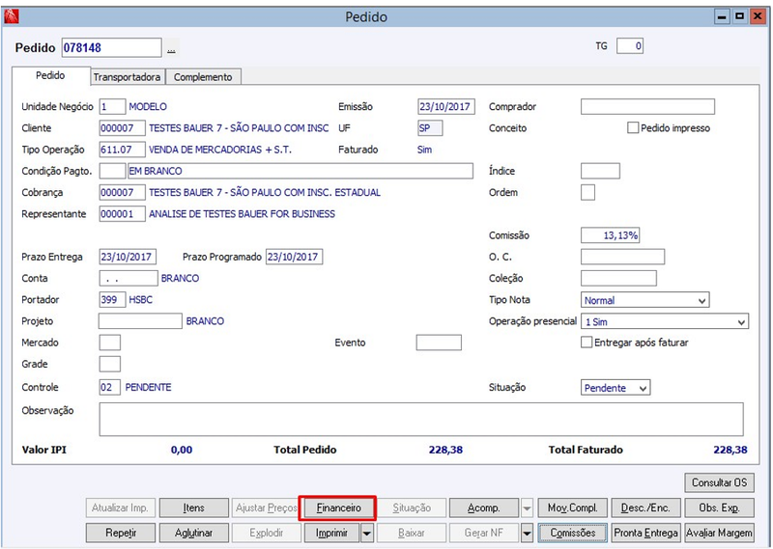Viewport: 773px width, 549px height.
Task: Open the arrow beside Acomp. button
Action: coord(527,508)
